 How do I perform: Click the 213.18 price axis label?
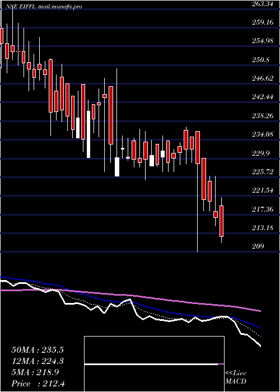coord(263,228)
